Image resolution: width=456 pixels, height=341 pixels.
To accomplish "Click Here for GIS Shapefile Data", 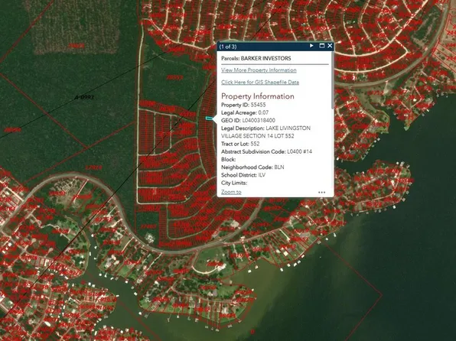I will tap(260, 83).
